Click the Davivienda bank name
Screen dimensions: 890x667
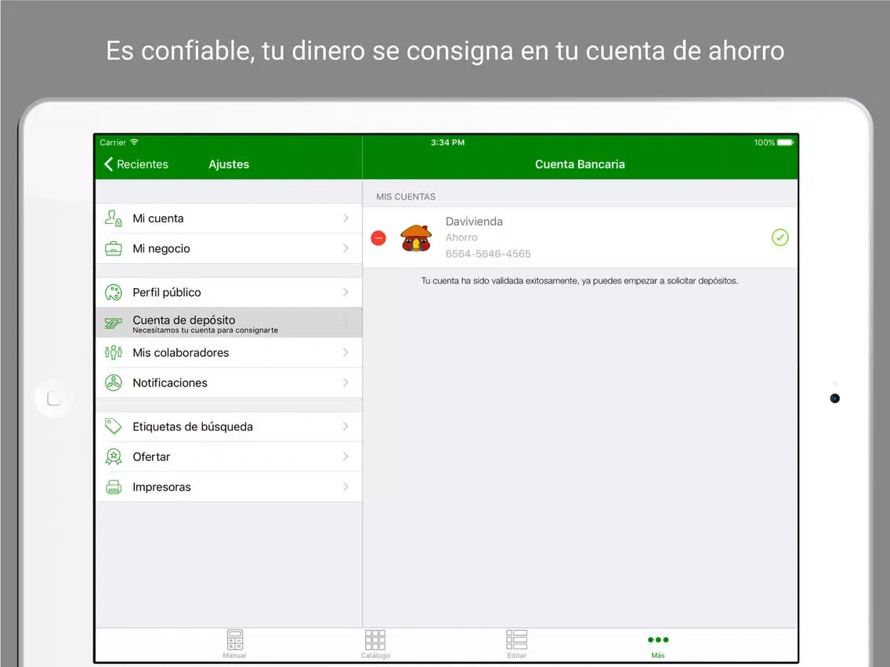[474, 222]
